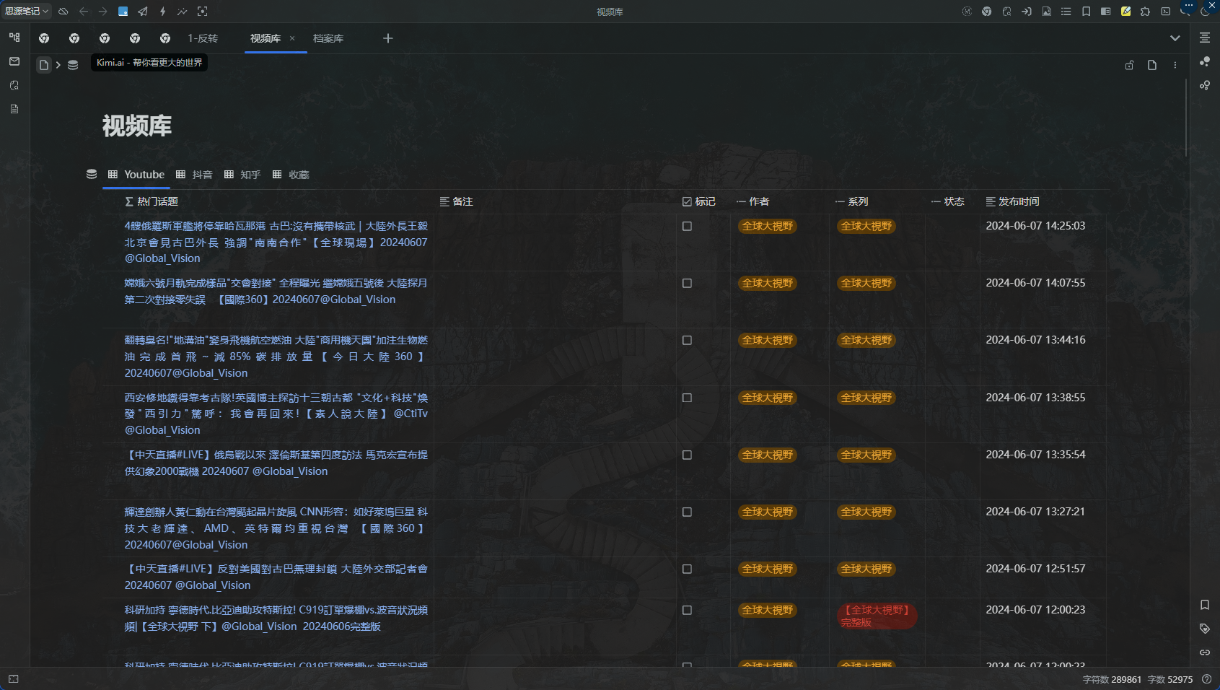The width and height of the screenshot is (1220, 690).
Task: Click the document search icon in top bar
Action: [x=1006, y=12]
